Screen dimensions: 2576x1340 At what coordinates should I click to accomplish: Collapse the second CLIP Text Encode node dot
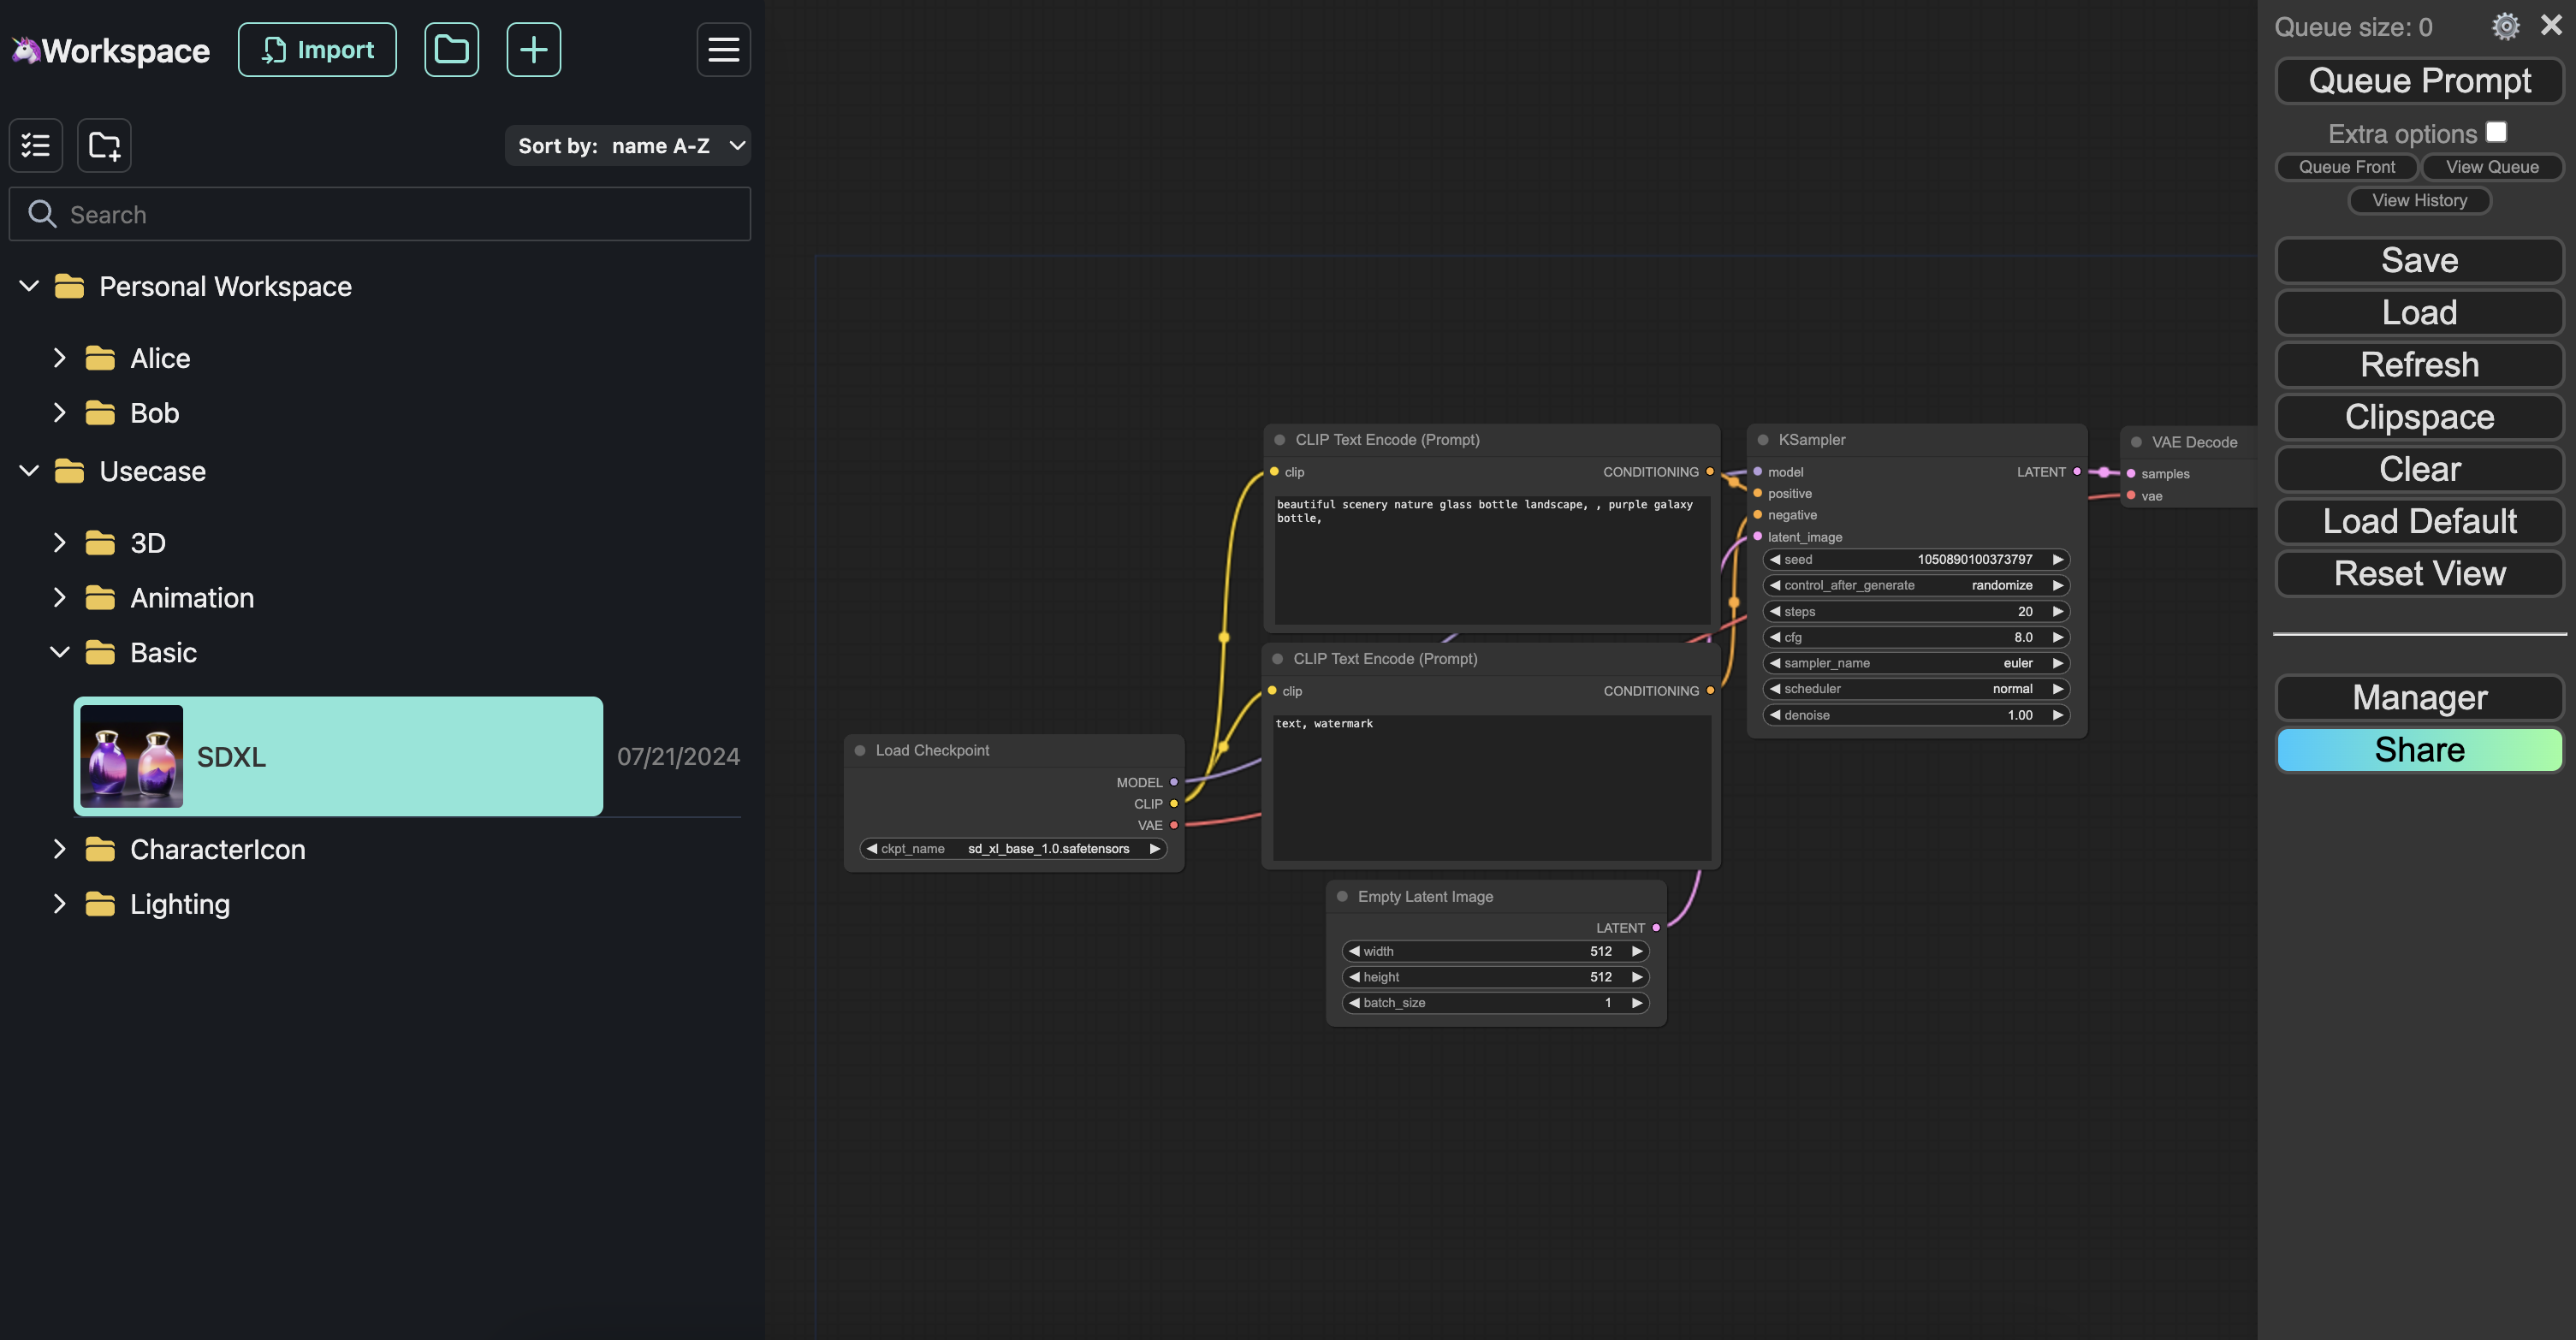point(1277,659)
